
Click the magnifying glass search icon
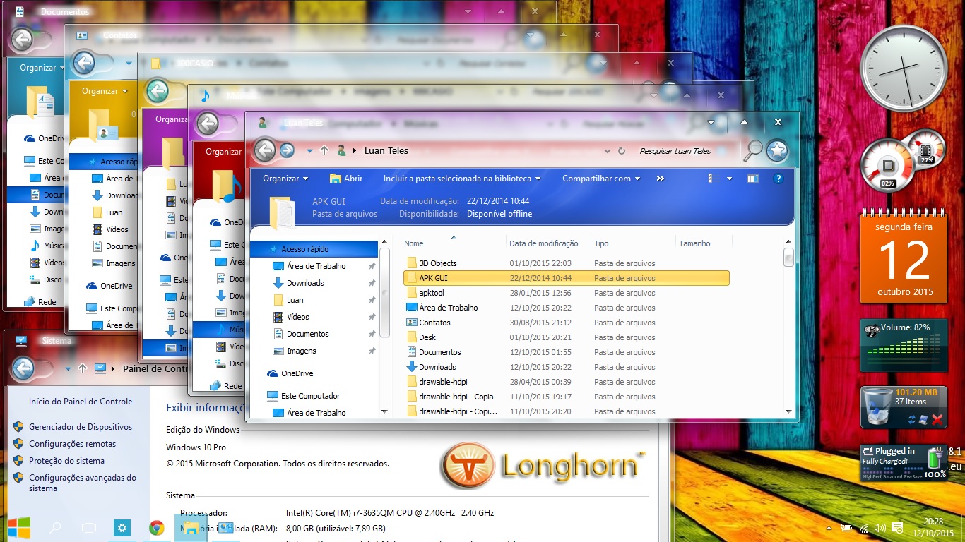[753, 150]
